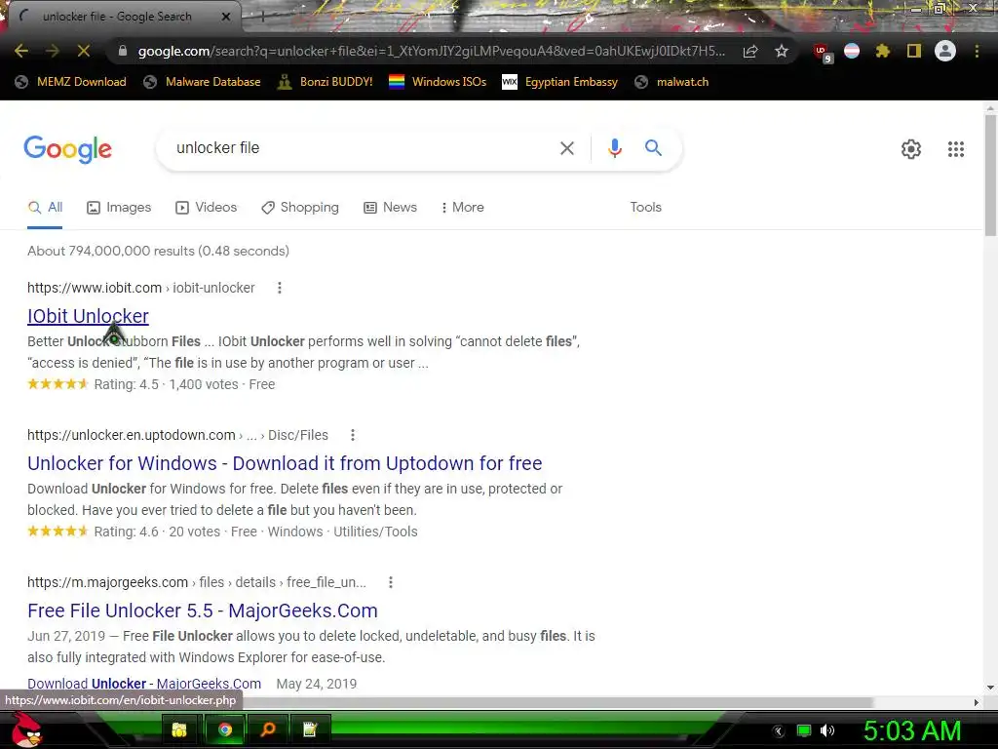
Task: Switch to Videos tab
Action: click(x=207, y=208)
